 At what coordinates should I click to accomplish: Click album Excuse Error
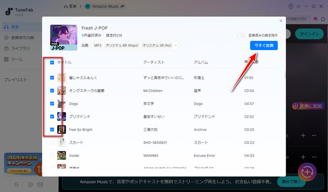204,156
